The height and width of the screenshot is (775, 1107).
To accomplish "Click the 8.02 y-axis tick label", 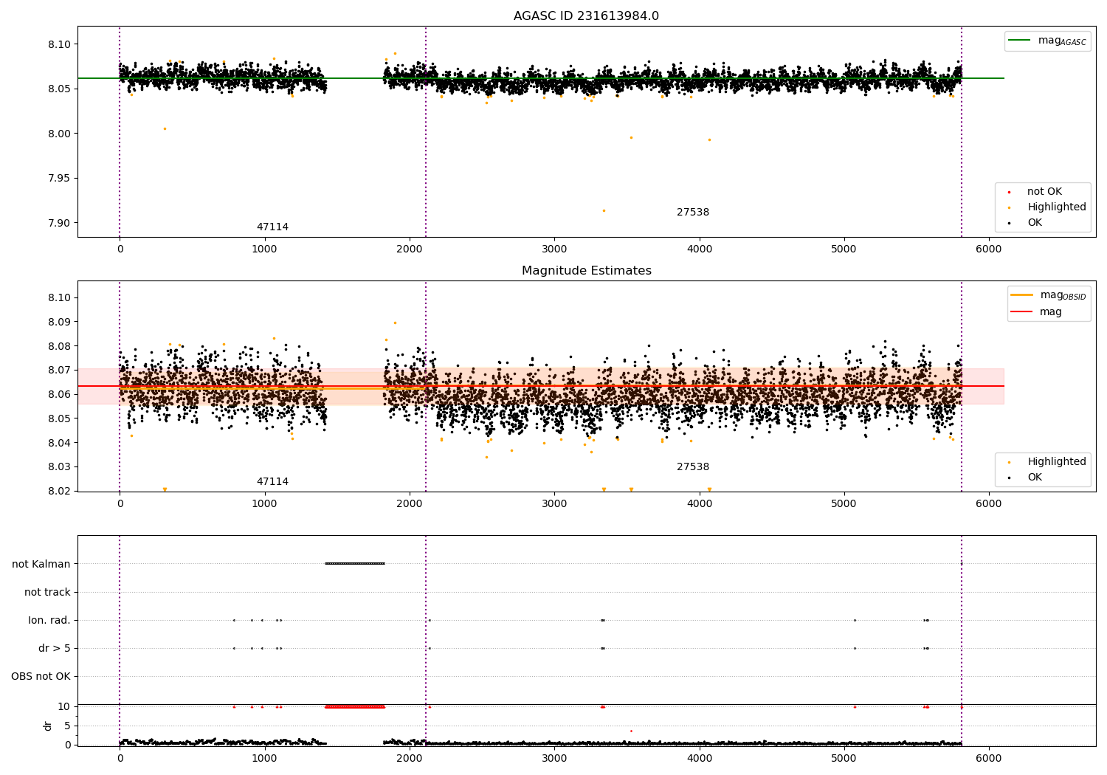I will tap(60, 491).
